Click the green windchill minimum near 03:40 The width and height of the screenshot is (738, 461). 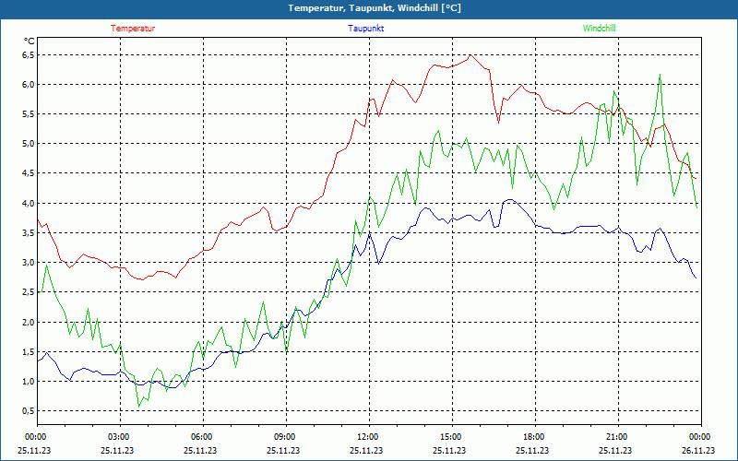point(139,406)
